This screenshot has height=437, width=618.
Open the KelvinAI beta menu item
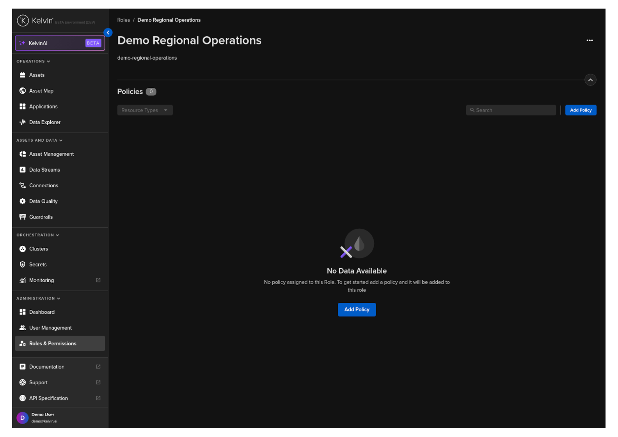(60, 43)
